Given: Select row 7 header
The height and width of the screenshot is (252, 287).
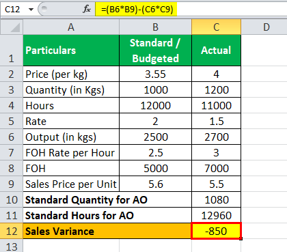Looking at the screenshot, I should [12, 152].
